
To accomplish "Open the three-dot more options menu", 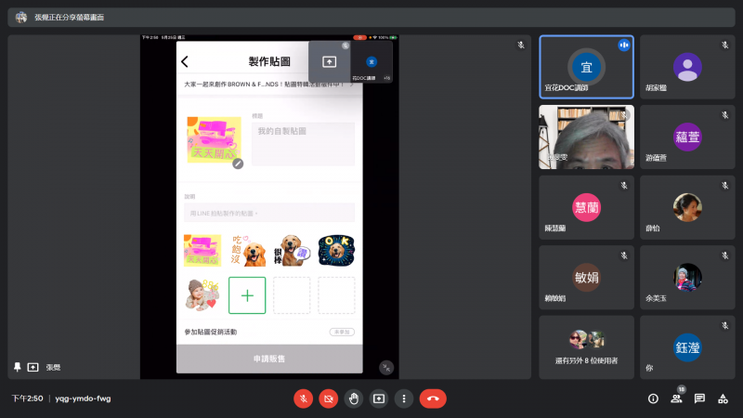I will (403, 398).
